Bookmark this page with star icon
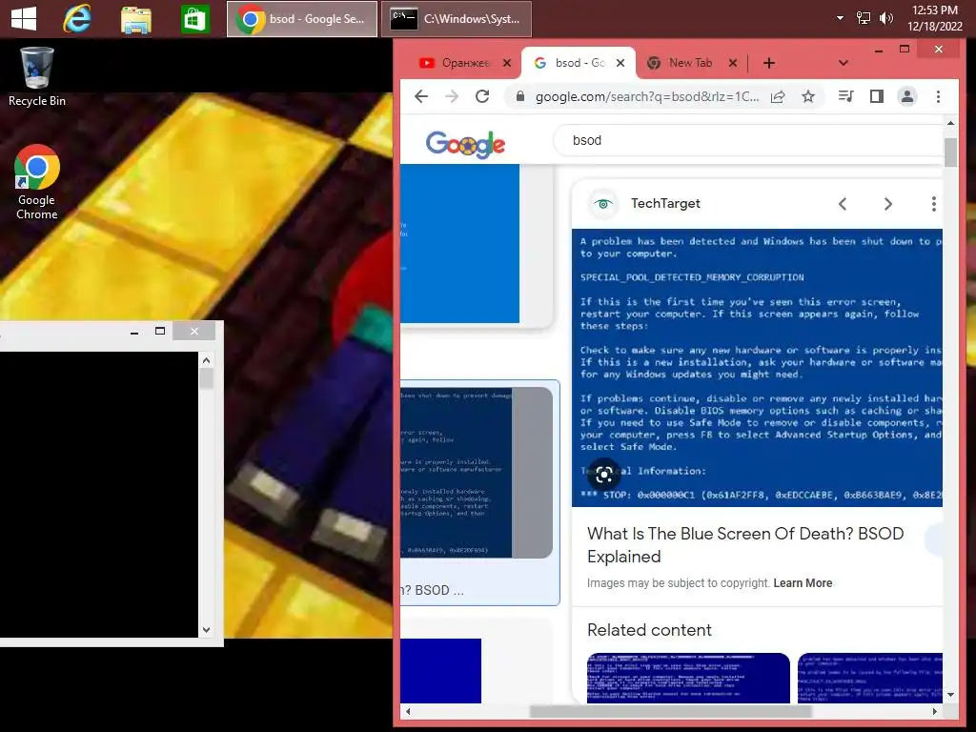 (x=808, y=96)
